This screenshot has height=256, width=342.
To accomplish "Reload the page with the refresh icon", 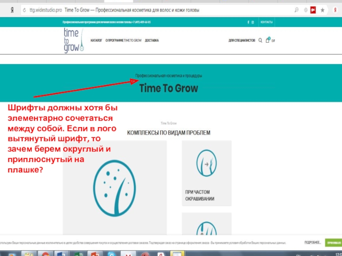I will pyautogui.click(x=24, y=10).
